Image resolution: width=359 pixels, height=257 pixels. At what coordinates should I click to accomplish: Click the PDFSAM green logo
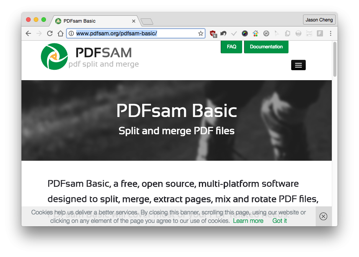click(54, 56)
